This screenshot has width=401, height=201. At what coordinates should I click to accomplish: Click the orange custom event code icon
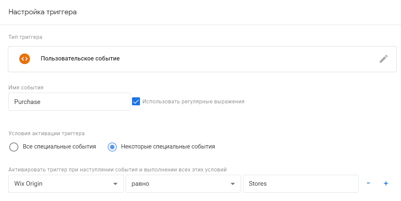pyautogui.click(x=25, y=59)
